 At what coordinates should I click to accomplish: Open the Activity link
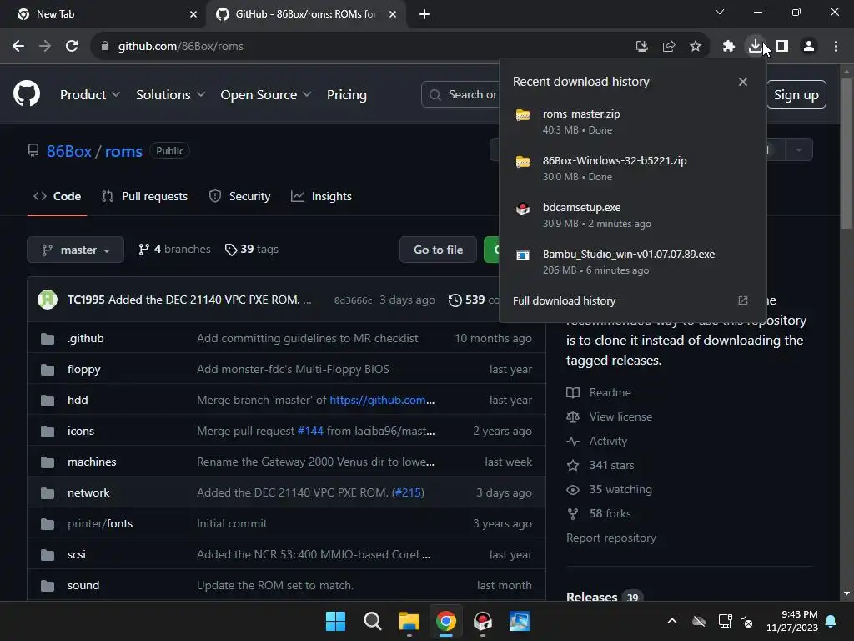click(596, 441)
